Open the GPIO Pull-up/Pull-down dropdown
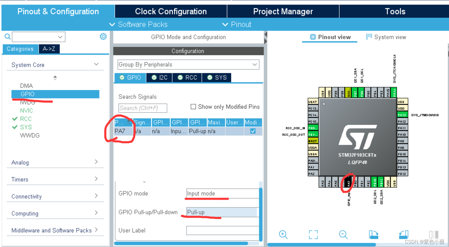This screenshot has height=247, width=449. [x=222, y=212]
